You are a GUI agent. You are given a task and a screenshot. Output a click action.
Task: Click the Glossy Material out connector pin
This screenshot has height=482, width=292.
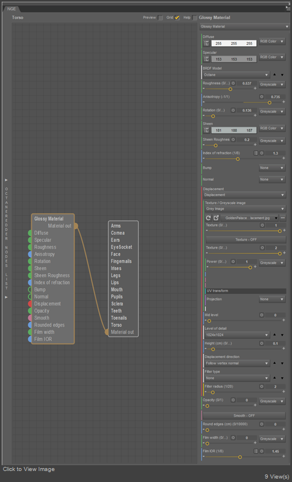click(x=76, y=226)
